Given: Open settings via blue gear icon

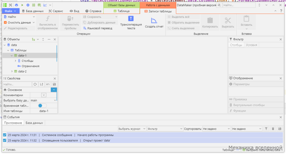Looking at the screenshot, I should [28, 5].
